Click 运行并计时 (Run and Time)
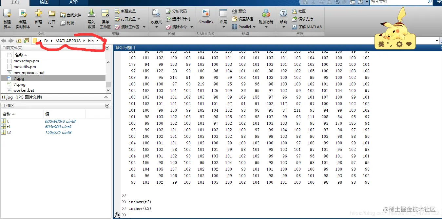The height and width of the screenshot is (219, 442). (178, 19)
